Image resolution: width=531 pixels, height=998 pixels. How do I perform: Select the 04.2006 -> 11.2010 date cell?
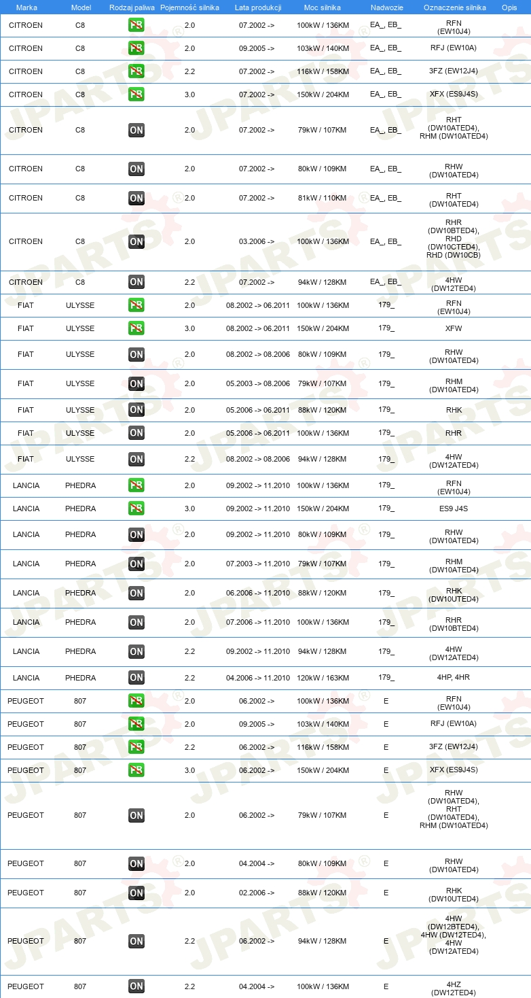point(258,678)
